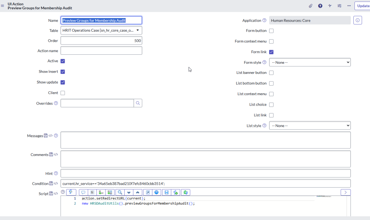Check the Form button checkbox
Viewport: 370px width, 220px height.
tap(271, 31)
